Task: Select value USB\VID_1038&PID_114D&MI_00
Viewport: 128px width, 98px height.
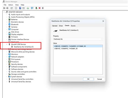Action: click(66, 48)
